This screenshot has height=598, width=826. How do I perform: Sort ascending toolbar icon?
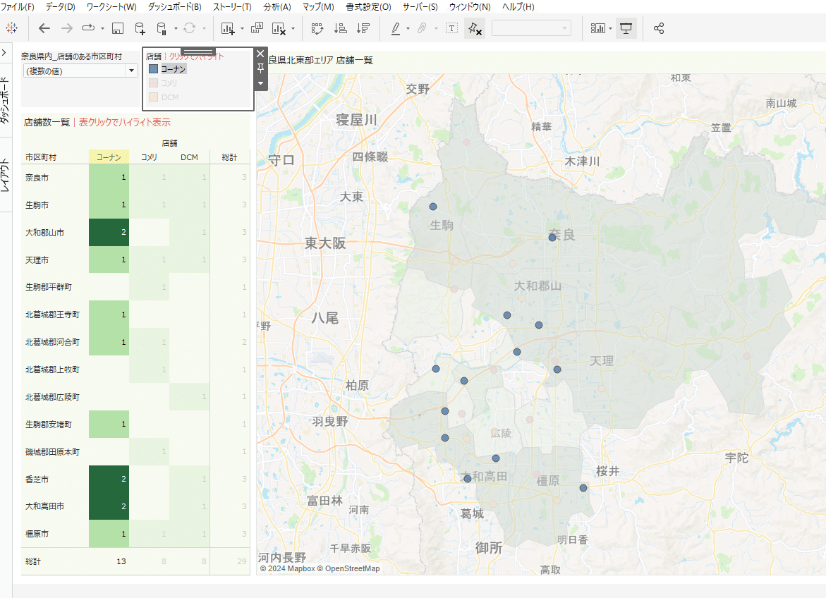[x=340, y=28]
